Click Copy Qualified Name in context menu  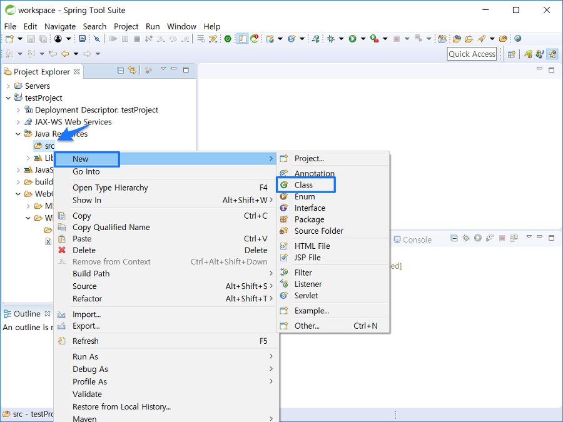[166, 228]
